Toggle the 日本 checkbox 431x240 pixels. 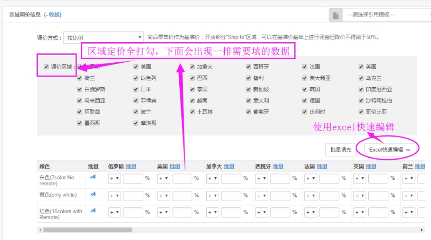[136, 89]
